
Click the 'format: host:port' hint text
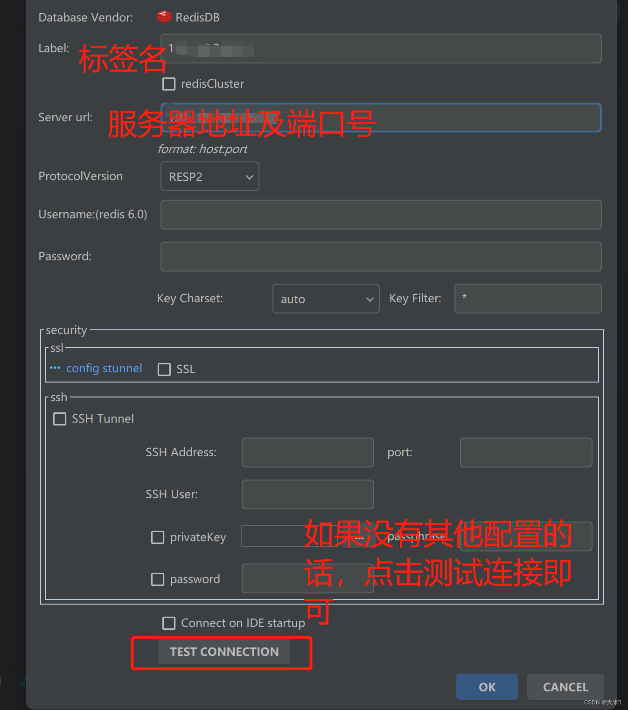point(202,149)
